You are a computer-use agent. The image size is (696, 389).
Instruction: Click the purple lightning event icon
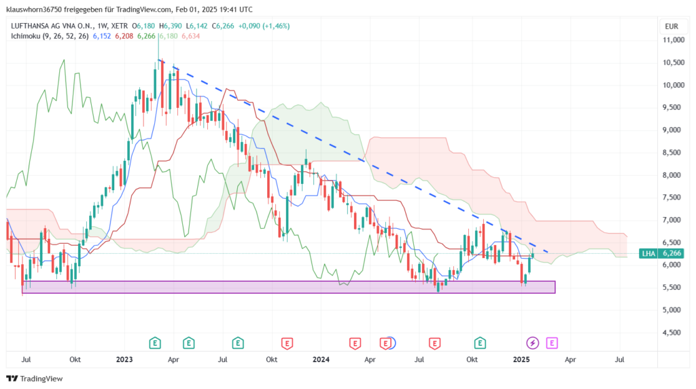click(532, 343)
